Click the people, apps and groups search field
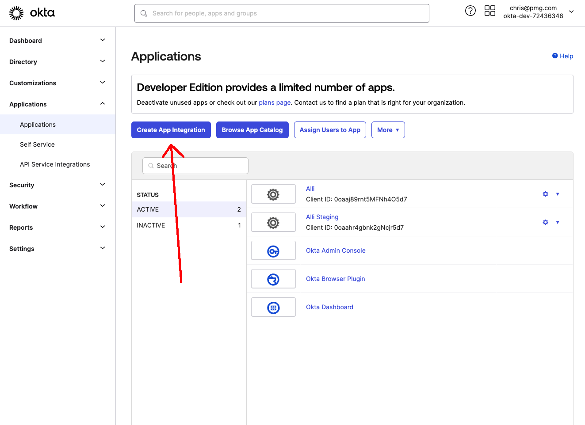 pos(282,13)
